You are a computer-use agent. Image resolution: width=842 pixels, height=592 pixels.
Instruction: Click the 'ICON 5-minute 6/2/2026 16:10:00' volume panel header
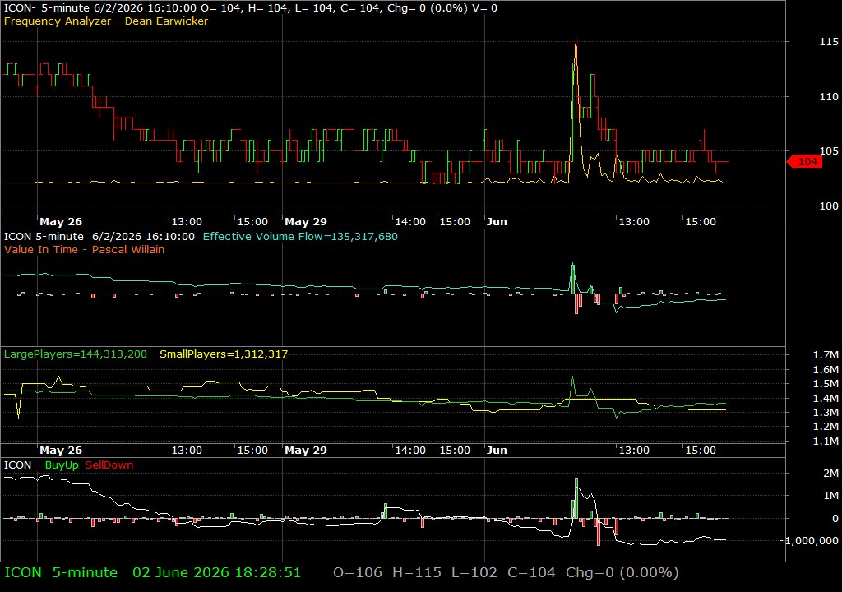pyautogui.click(x=99, y=236)
